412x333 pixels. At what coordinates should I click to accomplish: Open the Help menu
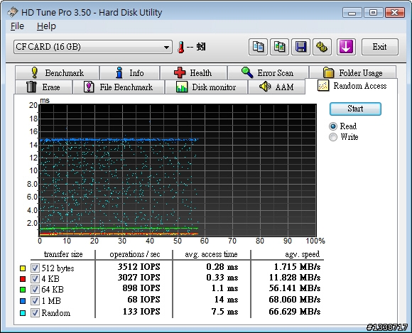click(46, 26)
